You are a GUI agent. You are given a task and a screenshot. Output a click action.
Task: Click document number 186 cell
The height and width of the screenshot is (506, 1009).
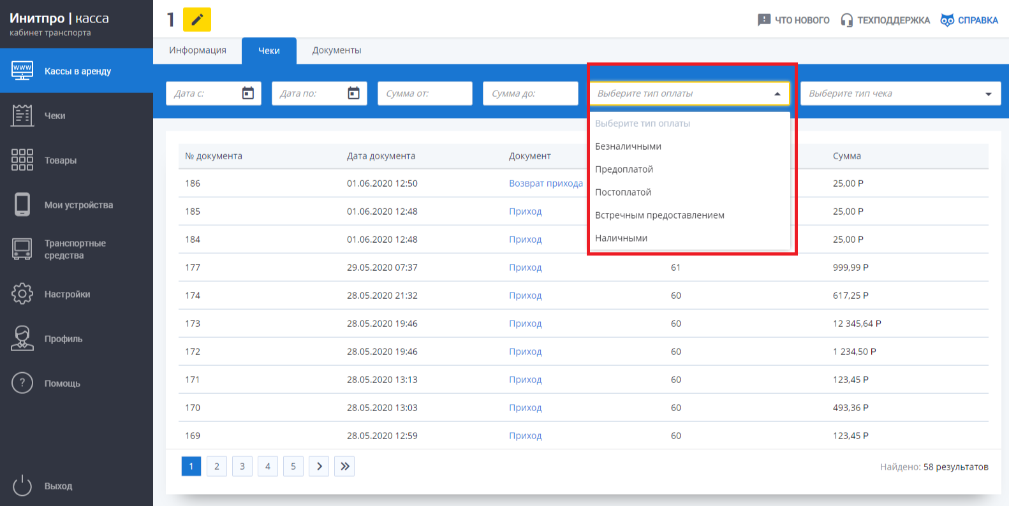coord(193,183)
